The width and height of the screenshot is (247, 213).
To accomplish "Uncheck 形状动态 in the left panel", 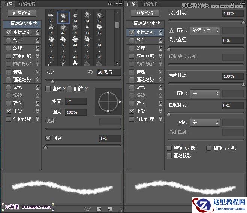I will click(9, 33).
